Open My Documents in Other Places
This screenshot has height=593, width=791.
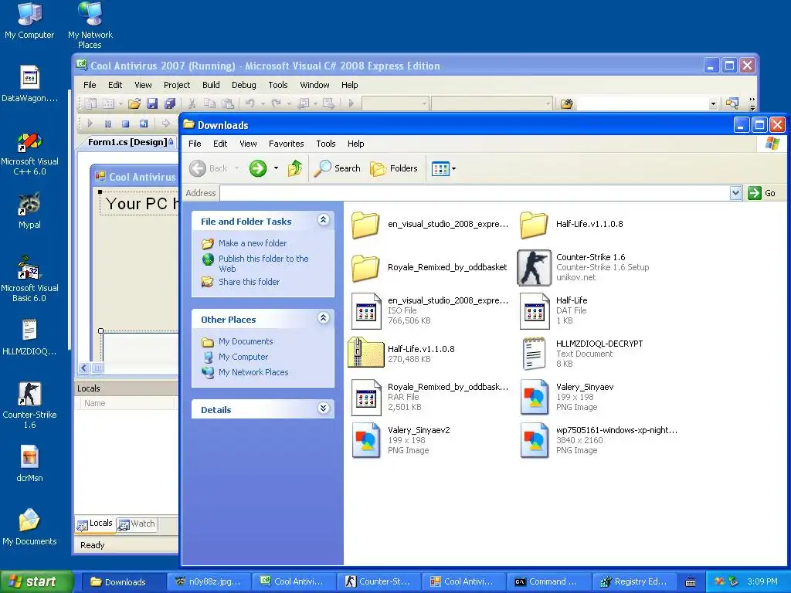click(x=245, y=341)
